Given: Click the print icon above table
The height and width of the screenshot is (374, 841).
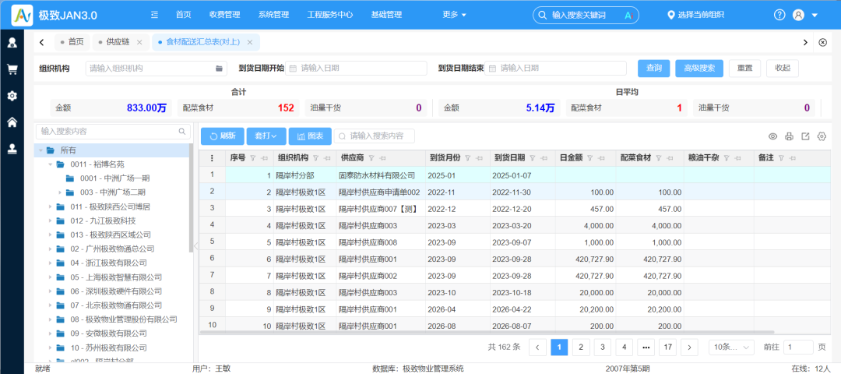Looking at the screenshot, I should point(789,136).
